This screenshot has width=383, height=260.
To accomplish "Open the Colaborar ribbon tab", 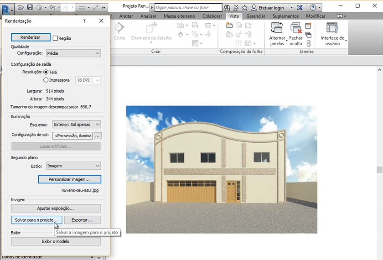I will pyautogui.click(x=212, y=16).
